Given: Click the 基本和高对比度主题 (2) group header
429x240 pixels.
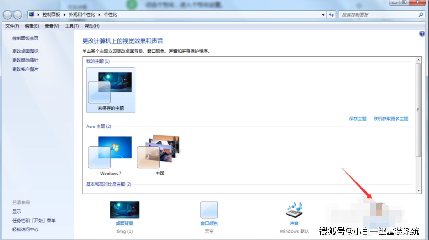Looking at the screenshot, I should tap(109, 184).
